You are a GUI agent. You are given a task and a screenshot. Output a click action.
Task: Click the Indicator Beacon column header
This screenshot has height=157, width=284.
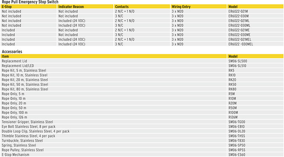70,7
